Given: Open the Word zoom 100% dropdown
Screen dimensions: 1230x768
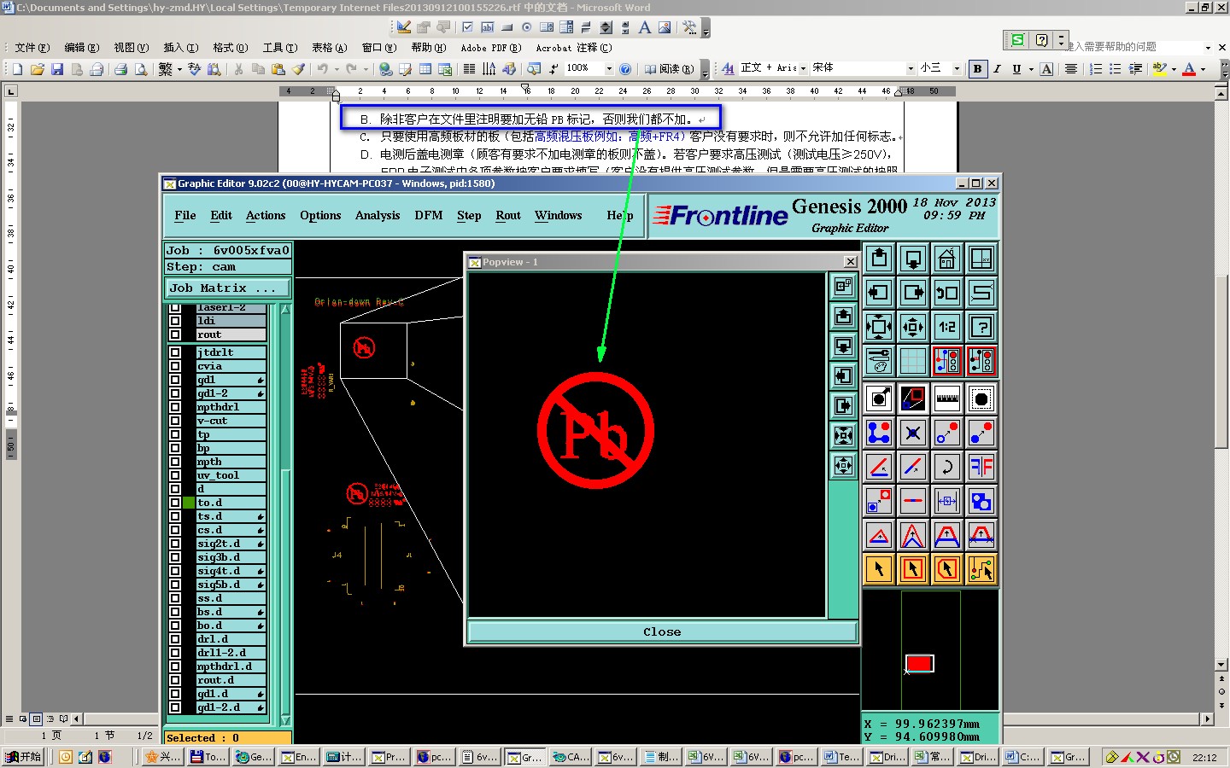Looking at the screenshot, I should point(609,69).
